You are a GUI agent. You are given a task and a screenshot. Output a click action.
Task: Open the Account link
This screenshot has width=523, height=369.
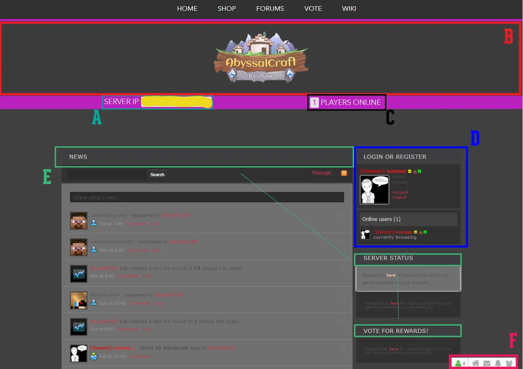click(400, 192)
